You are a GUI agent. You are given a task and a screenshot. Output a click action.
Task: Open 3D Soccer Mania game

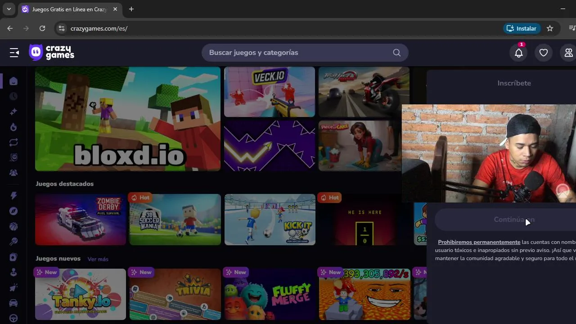click(x=175, y=220)
